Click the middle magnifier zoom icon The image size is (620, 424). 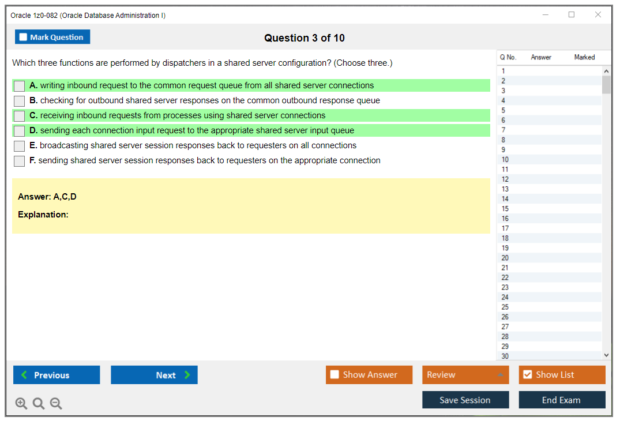[x=39, y=403]
